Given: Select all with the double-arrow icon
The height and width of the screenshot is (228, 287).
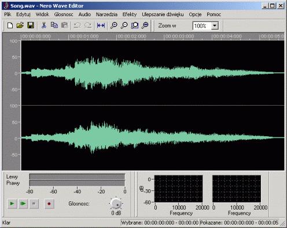Looking at the screenshot, I should (101, 25).
